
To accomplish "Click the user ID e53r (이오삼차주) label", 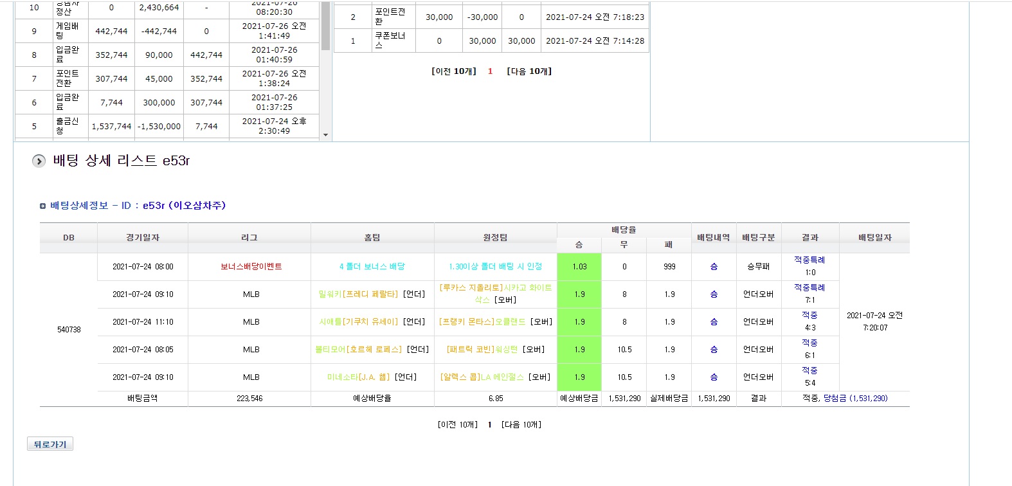I will [184, 206].
